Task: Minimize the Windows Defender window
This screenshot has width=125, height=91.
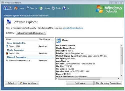Action: (111, 3)
